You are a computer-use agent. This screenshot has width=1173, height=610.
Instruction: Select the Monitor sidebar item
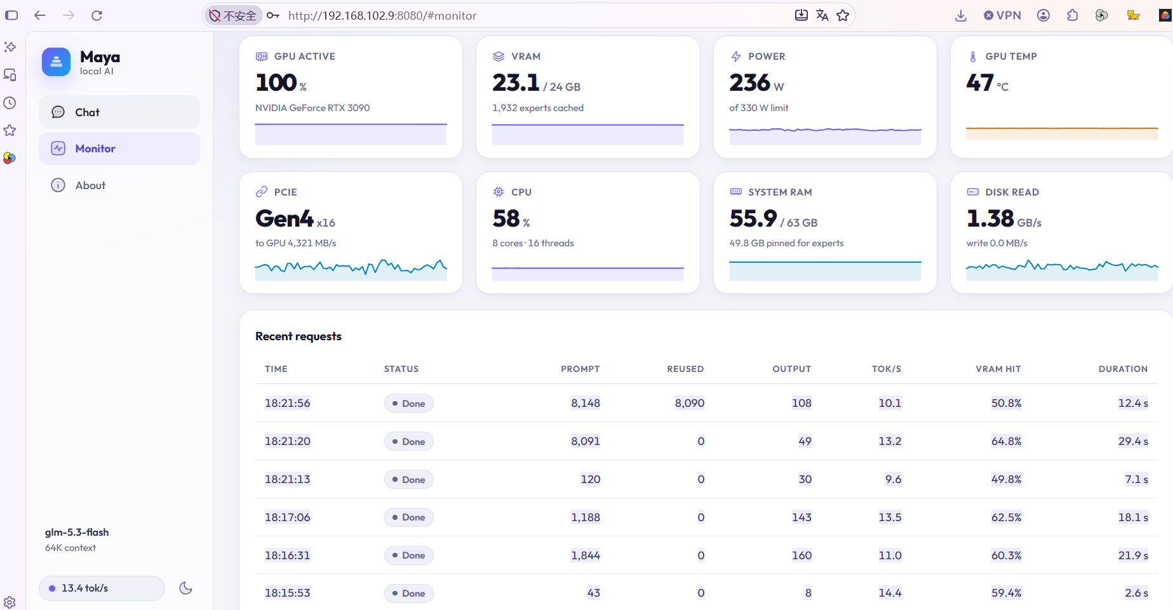coord(119,149)
